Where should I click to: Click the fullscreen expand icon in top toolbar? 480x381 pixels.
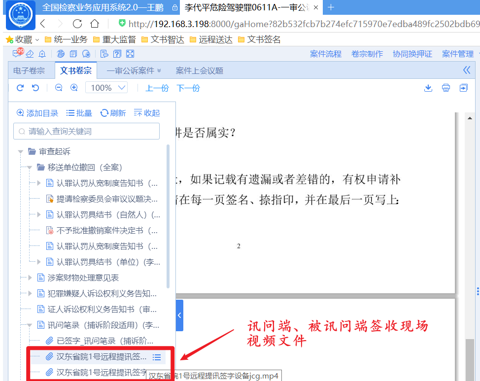click(x=130, y=54)
